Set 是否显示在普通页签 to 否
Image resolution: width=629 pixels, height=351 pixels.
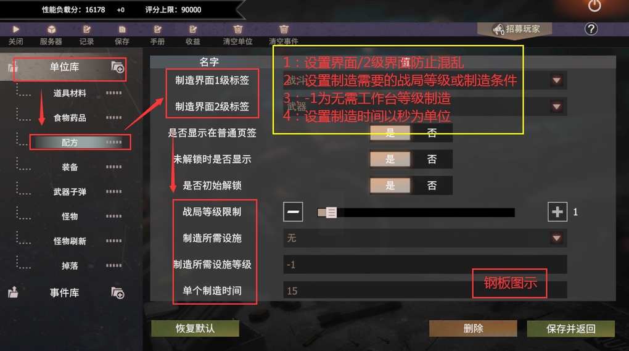point(432,133)
